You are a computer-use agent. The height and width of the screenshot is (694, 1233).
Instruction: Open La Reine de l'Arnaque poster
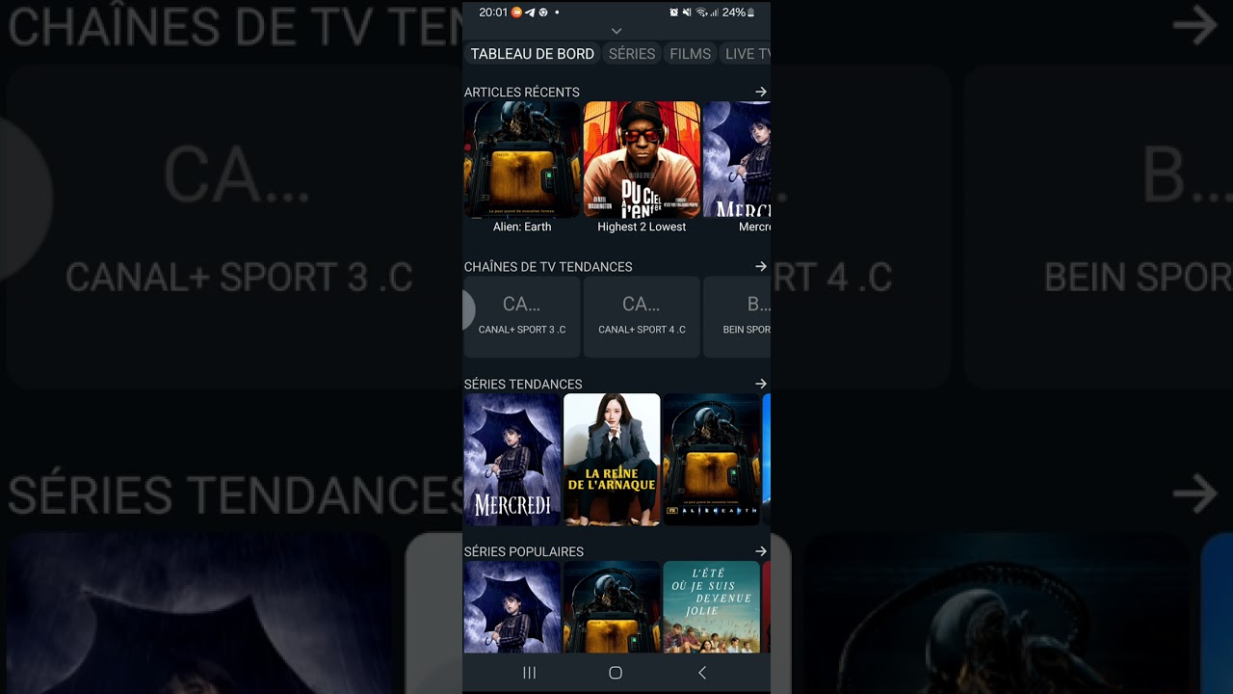tap(612, 460)
